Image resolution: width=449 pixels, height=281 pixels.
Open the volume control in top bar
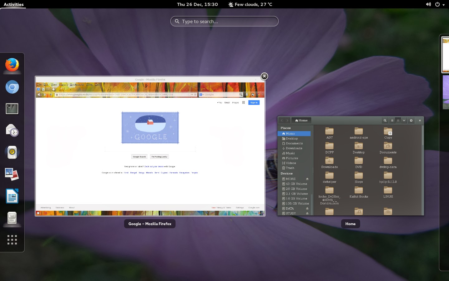tap(428, 4)
